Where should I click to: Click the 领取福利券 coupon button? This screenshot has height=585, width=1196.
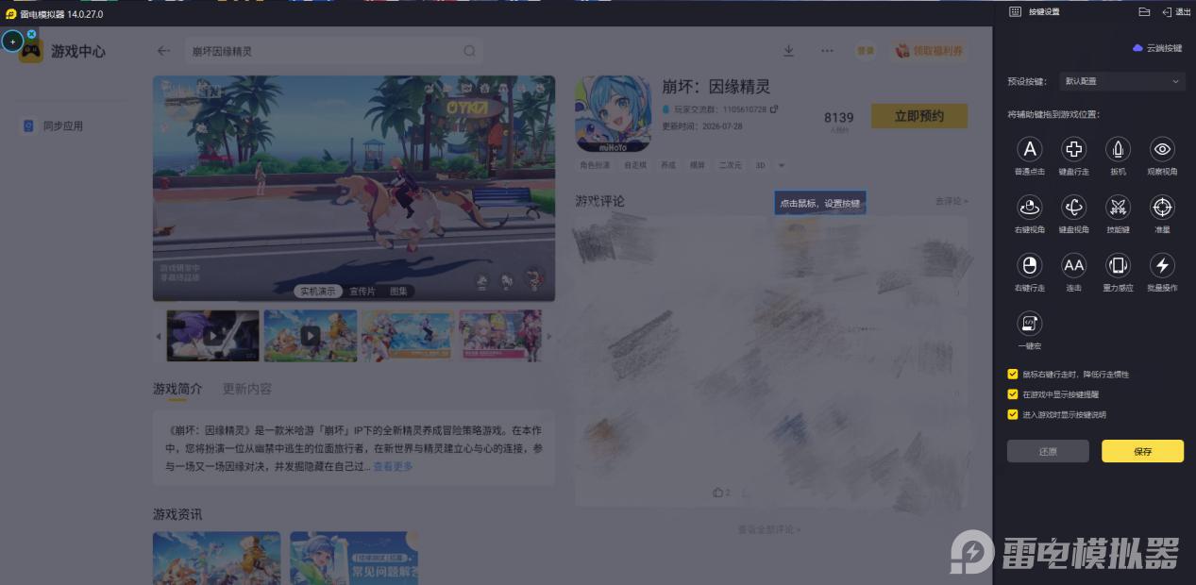tap(931, 51)
